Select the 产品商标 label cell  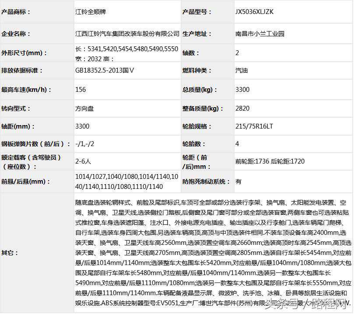(17, 12)
